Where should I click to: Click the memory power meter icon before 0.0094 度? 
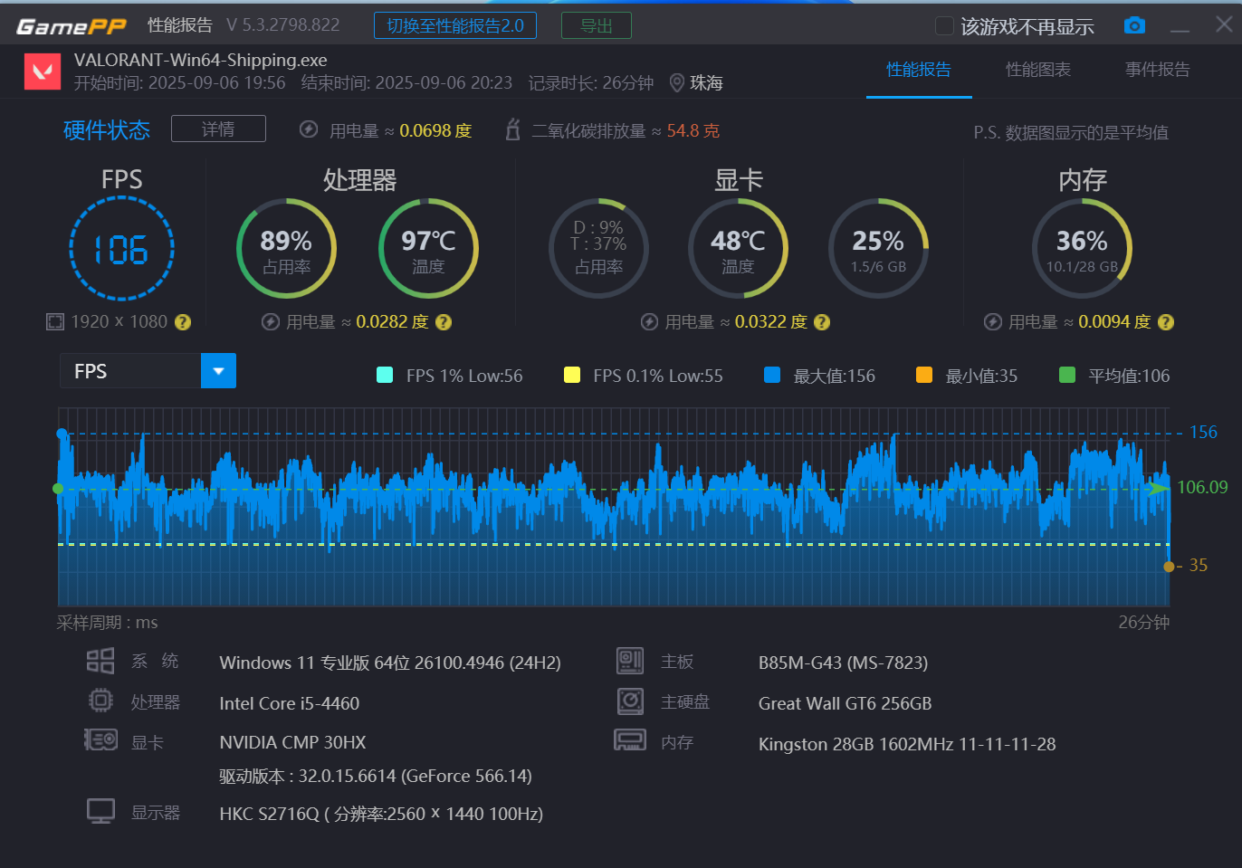[993, 322]
